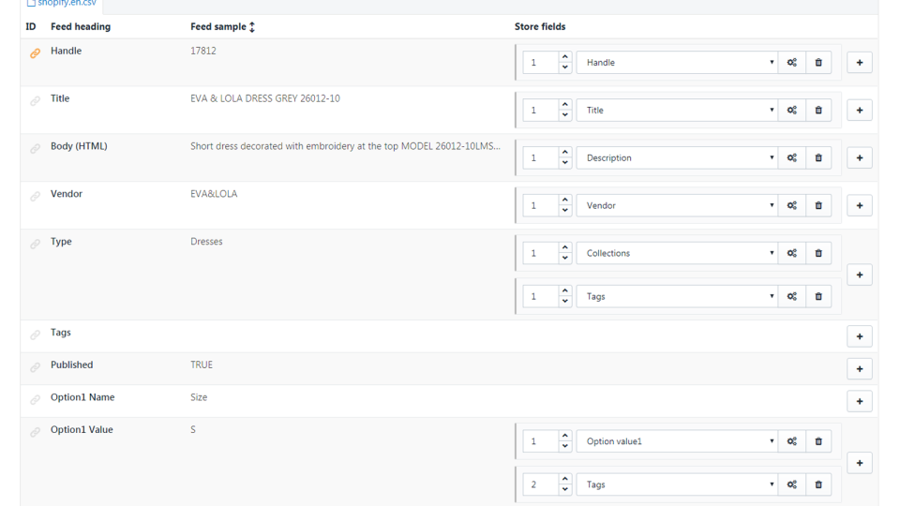Open settings gears for Vendor field
The image size is (900, 506).
point(792,205)
